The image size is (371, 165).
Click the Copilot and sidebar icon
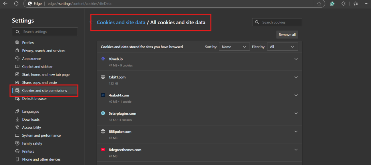(17, 67)
